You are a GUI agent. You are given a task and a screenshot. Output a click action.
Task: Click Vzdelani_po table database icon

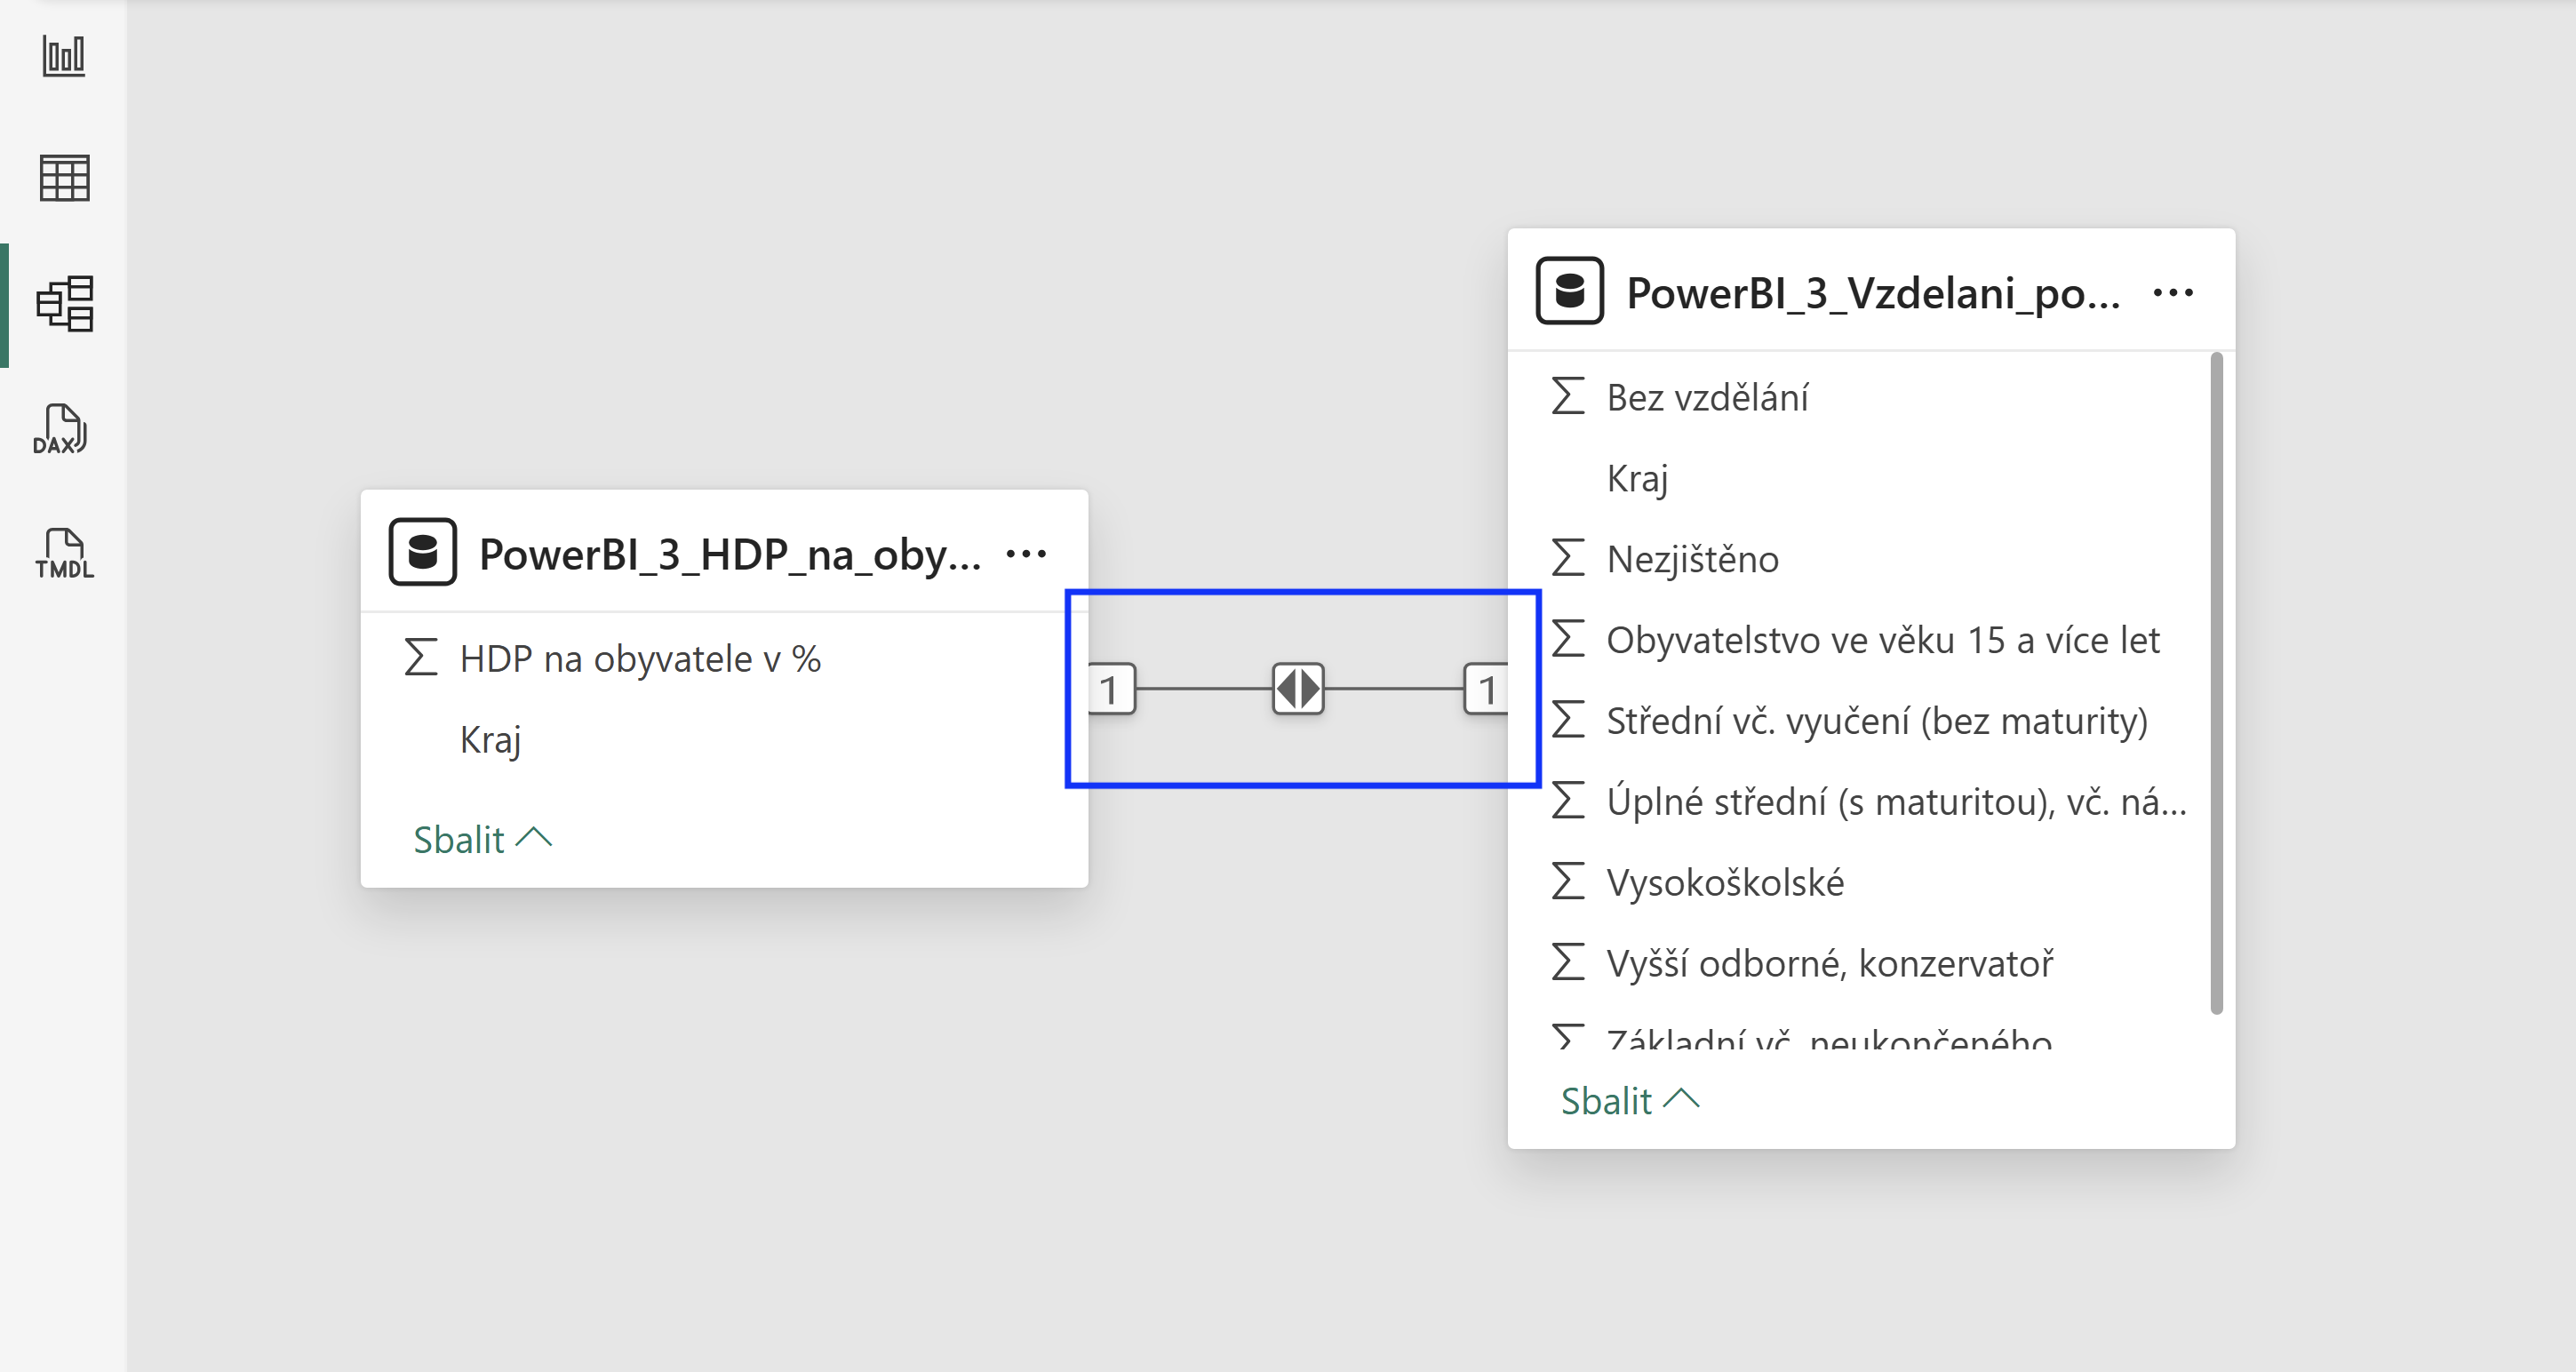tap(1570, 291)
